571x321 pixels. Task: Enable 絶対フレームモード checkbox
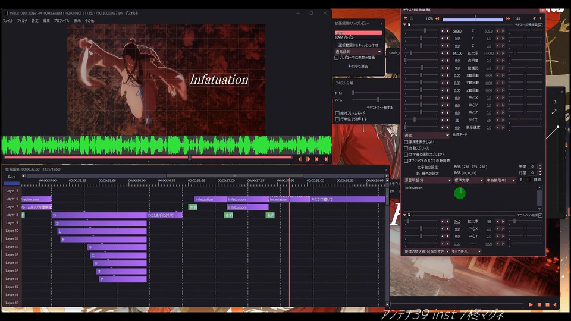click(x=337, y=113)
